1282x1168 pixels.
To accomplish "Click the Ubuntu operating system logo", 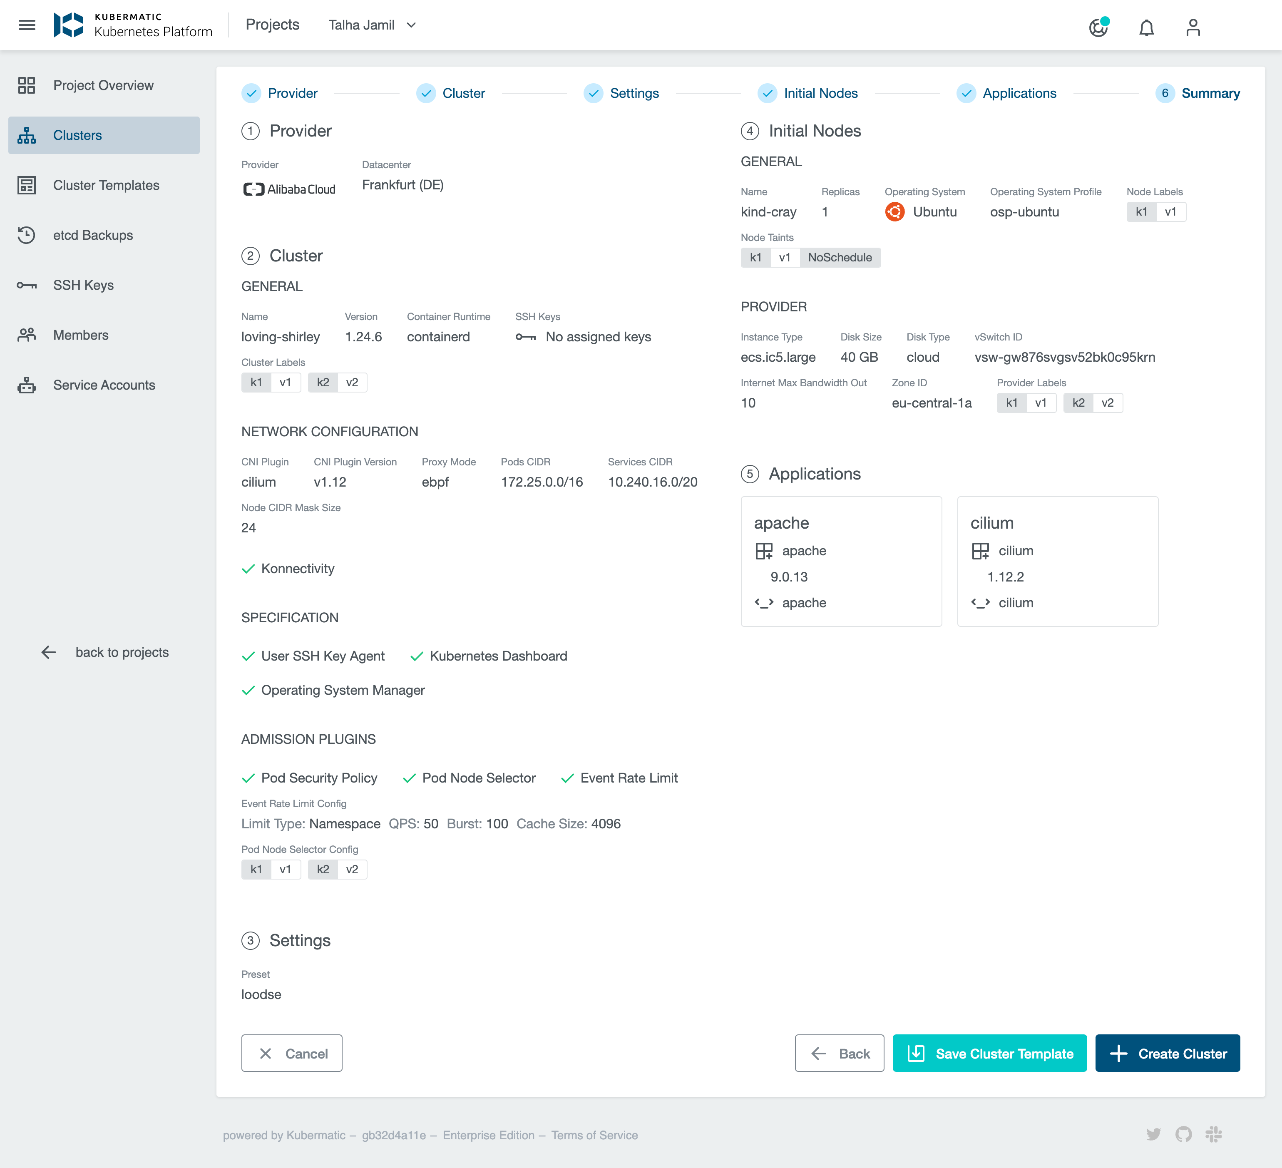I will click(895, 212).
